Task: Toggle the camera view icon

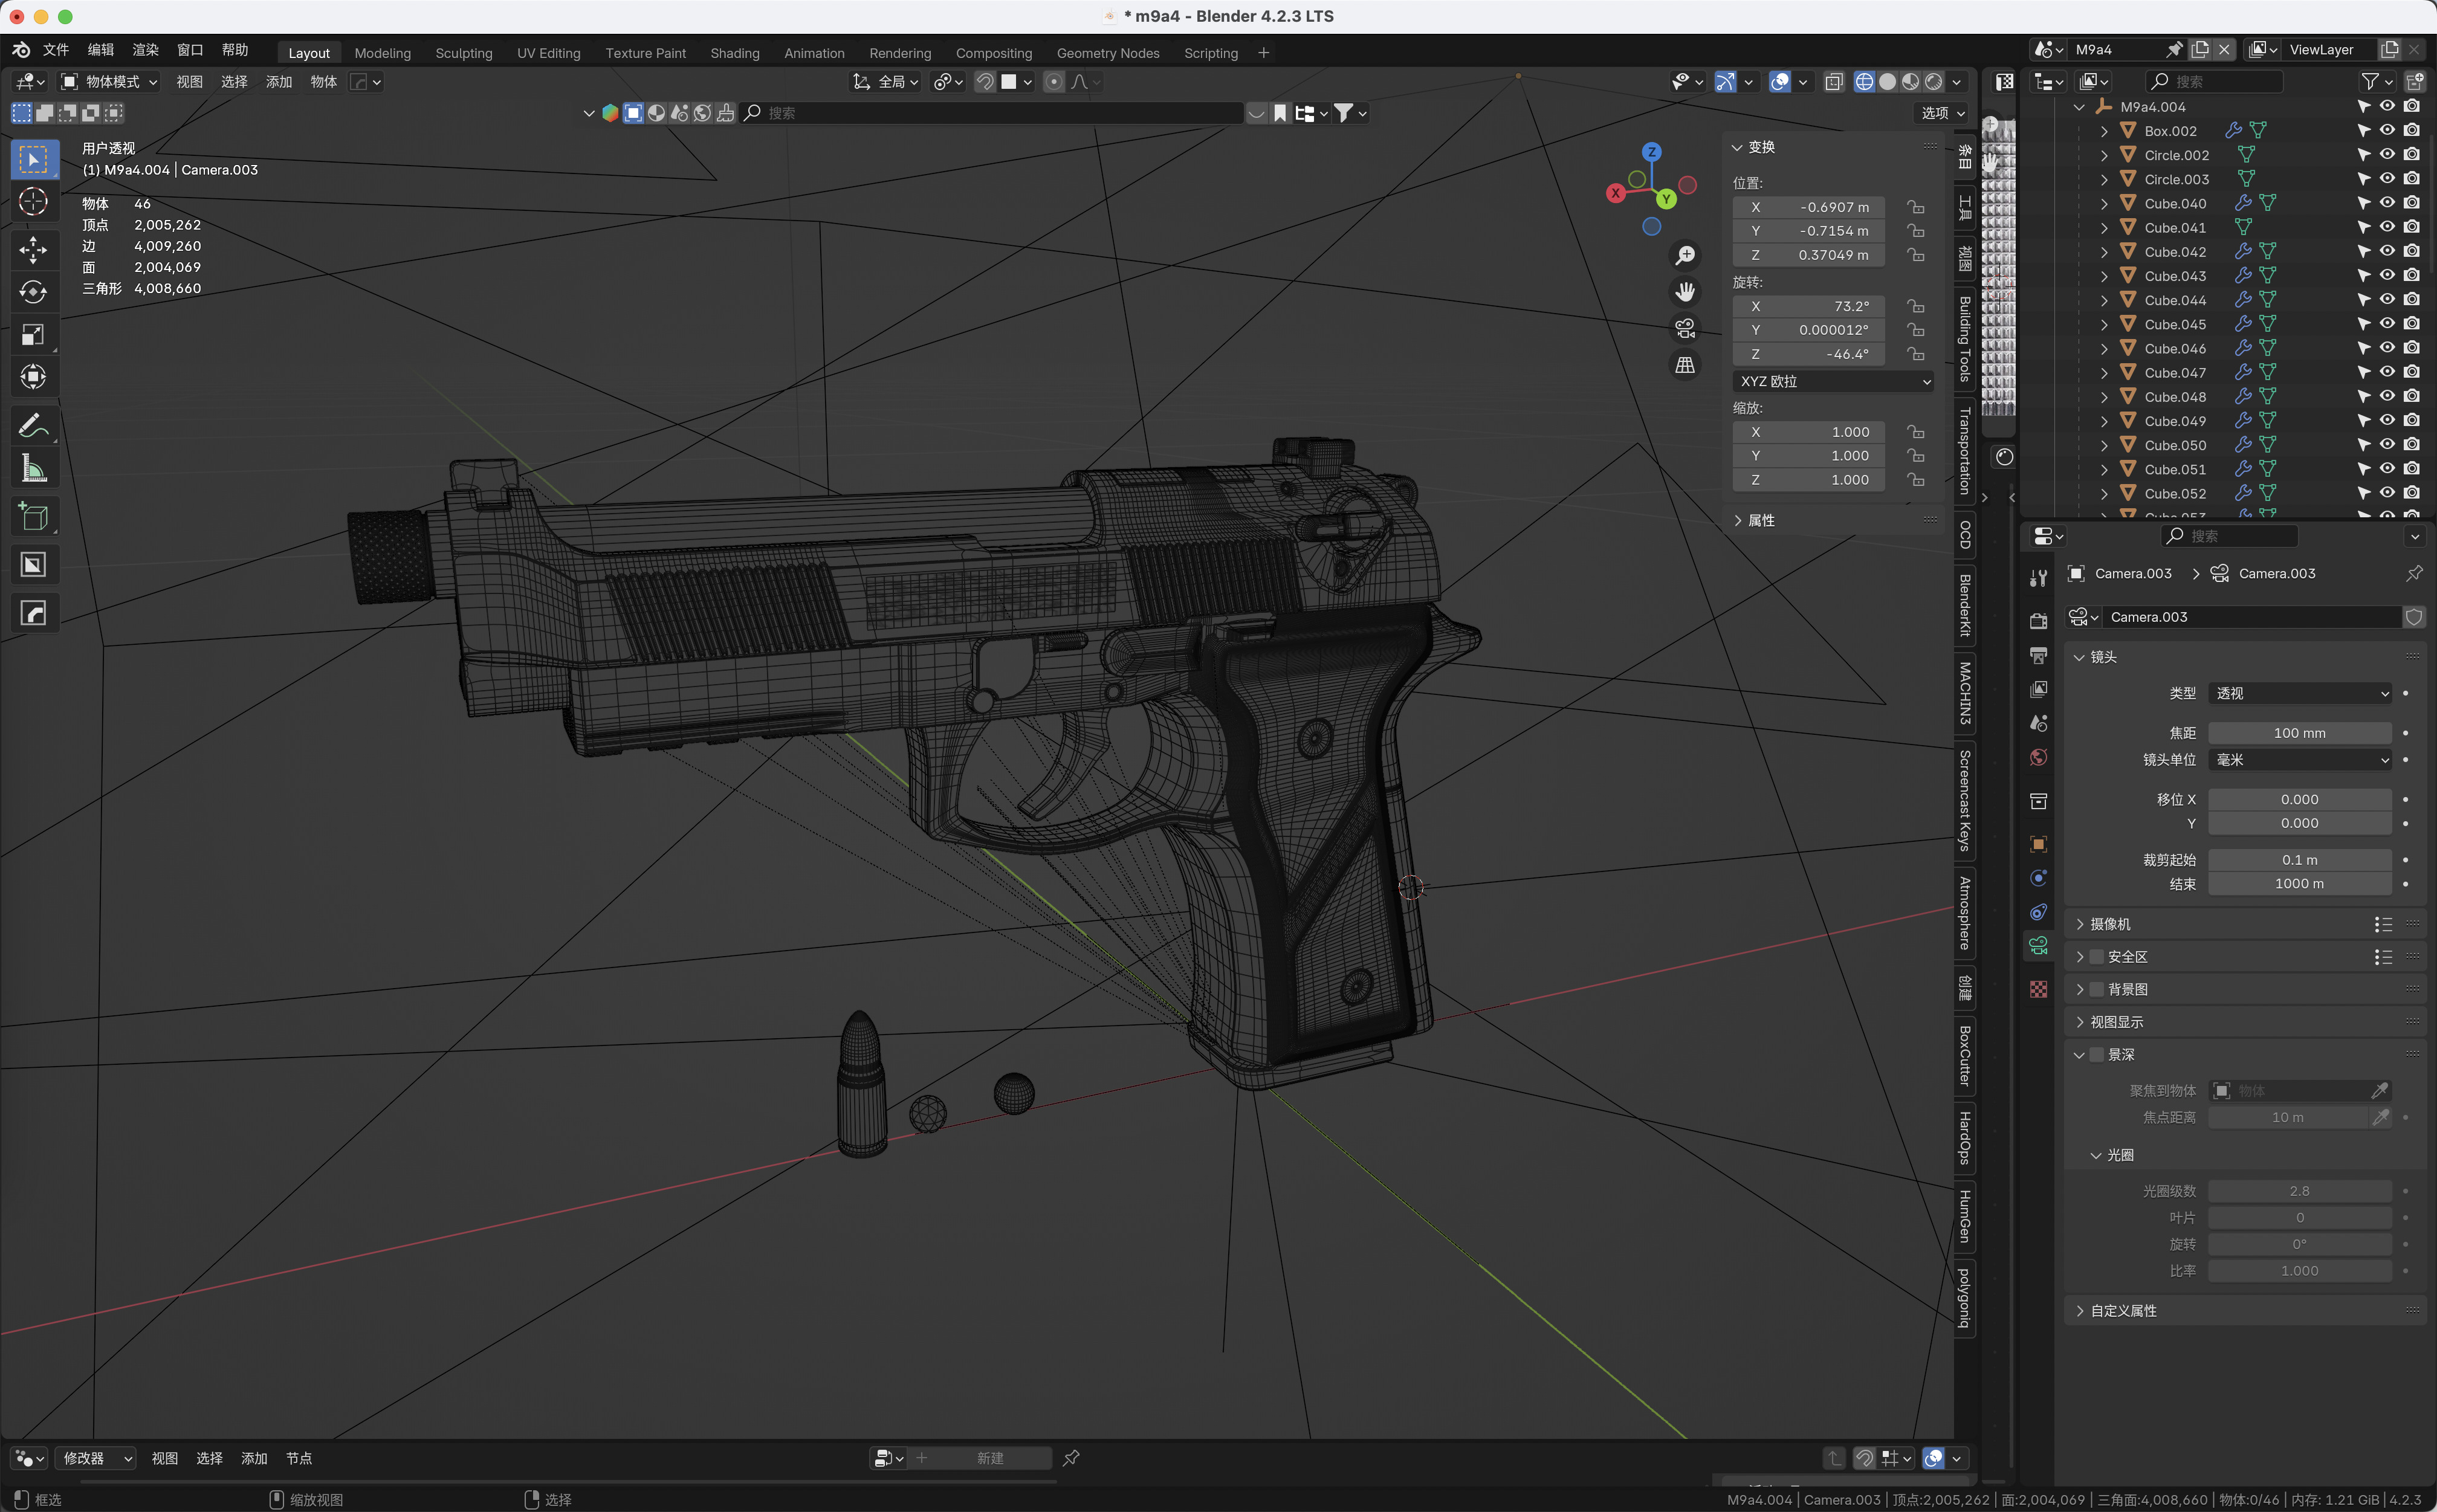Action: [1685, 328]
